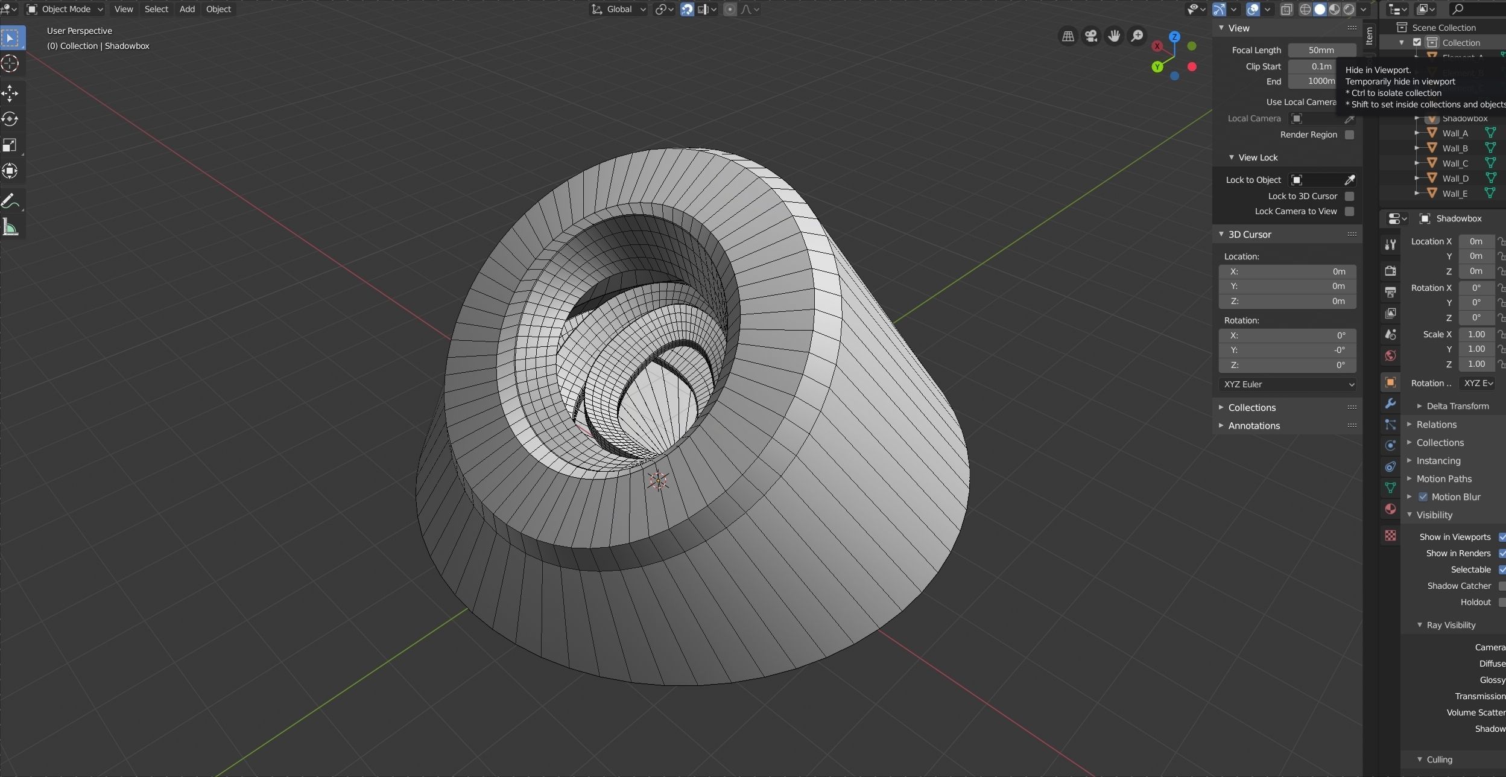1506x777 pixels.
Task: Open the View menu
Action: [124, 9]
